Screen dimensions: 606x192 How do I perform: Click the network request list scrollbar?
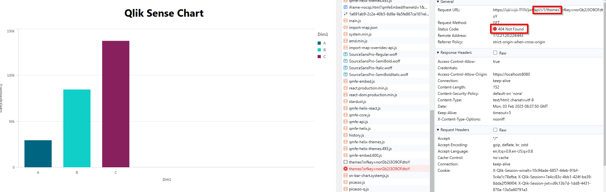coord(432,151)
